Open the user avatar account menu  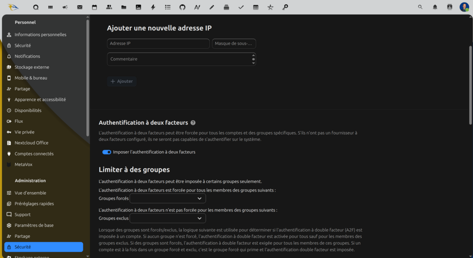tap(464, 7)
